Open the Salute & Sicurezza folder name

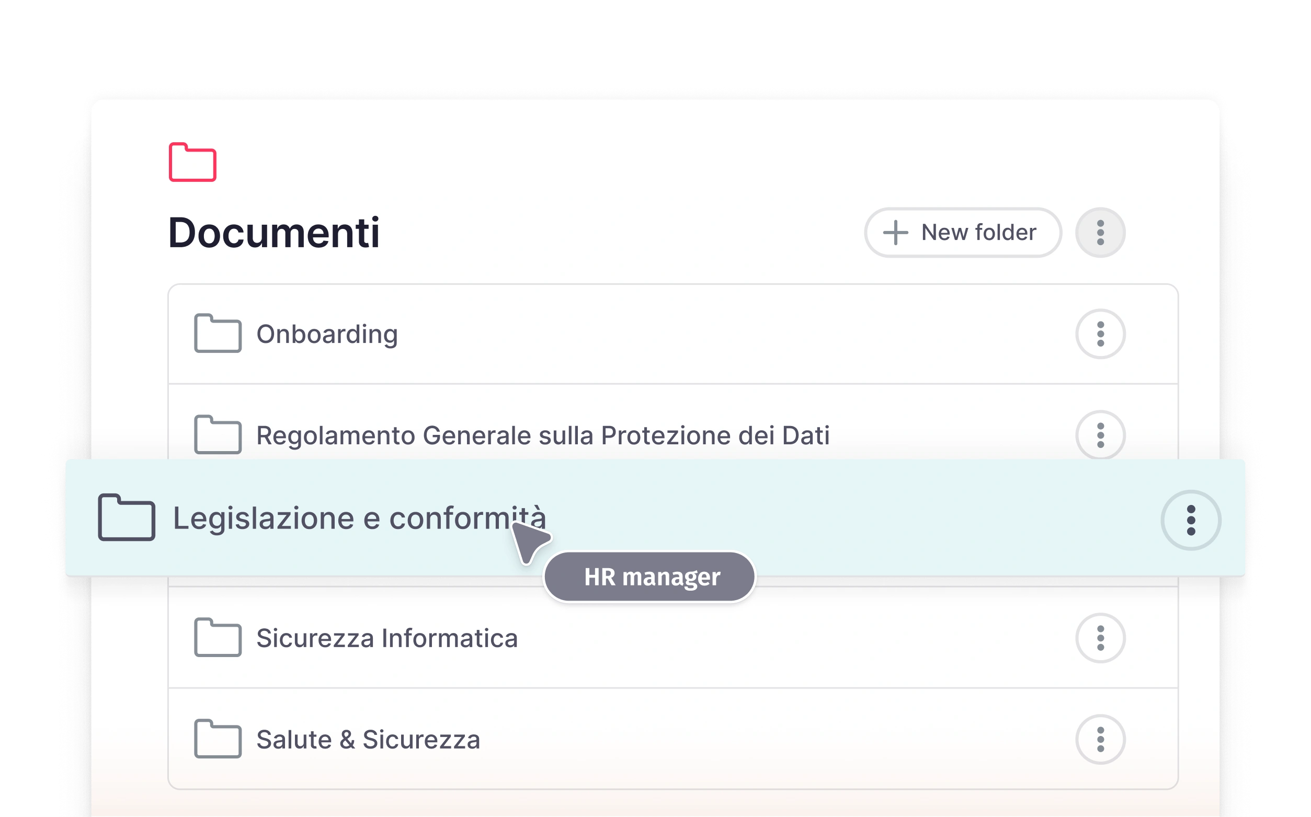click(368, 740)
